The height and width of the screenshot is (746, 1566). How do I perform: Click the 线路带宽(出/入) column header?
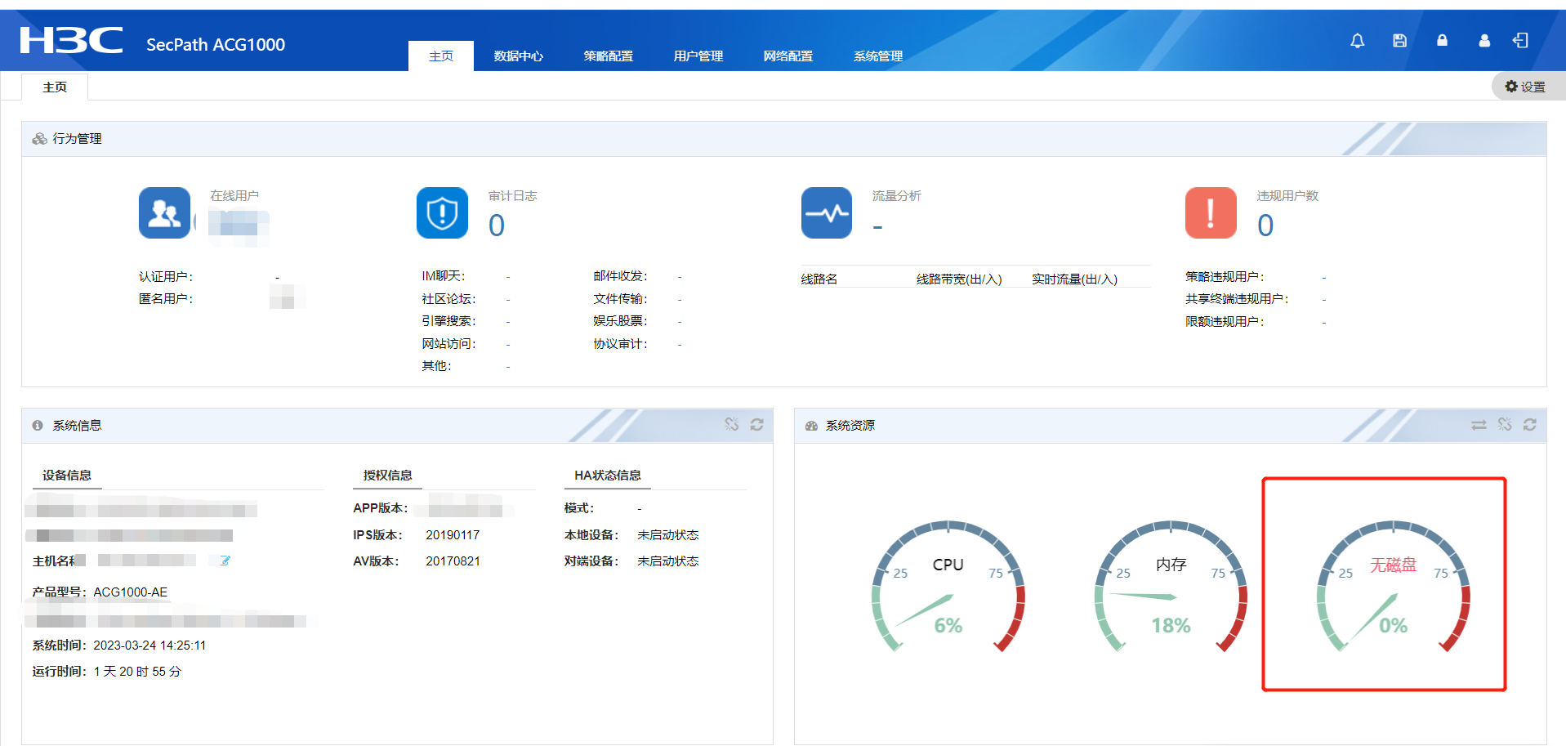(x=959, y=279)
